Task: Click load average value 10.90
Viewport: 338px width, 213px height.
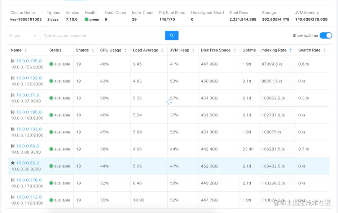Action: pos(139,200)
